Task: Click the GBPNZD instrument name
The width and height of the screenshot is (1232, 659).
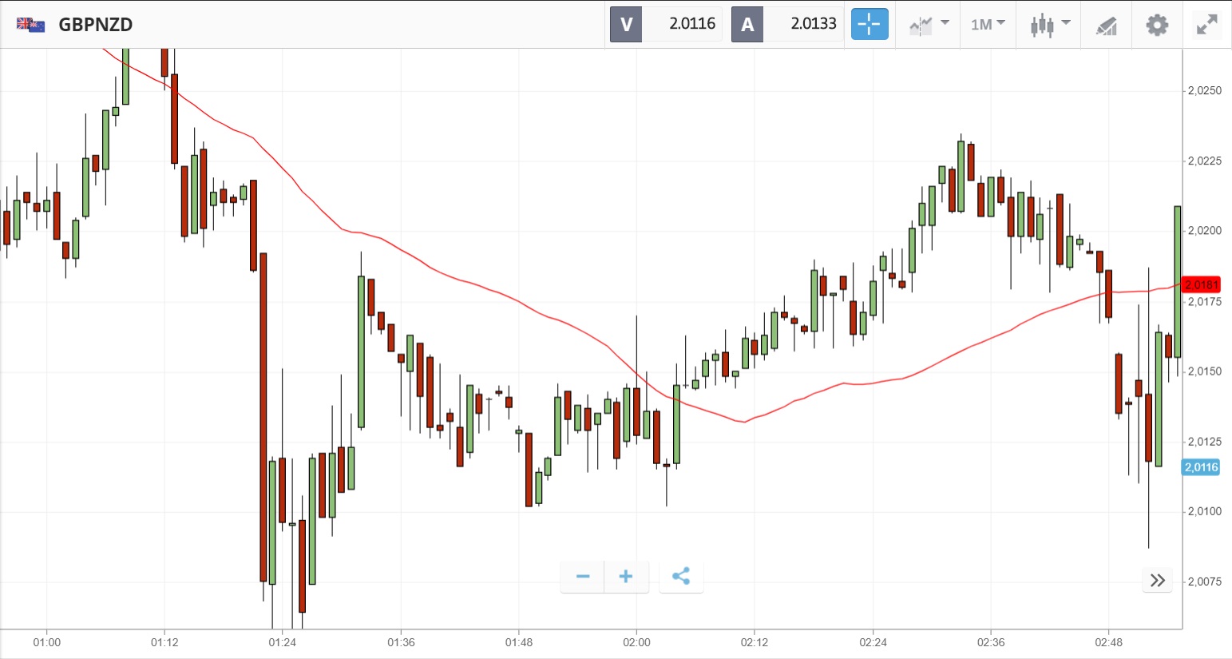Action: pos(96,25)
